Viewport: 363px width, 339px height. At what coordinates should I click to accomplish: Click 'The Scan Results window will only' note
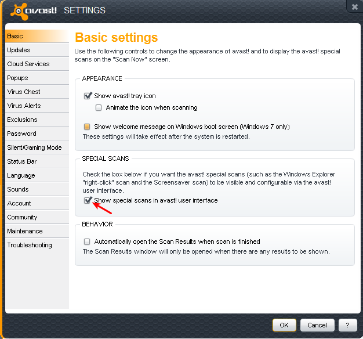tap(206, 251)
